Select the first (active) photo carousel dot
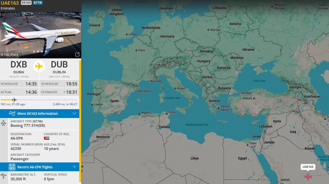This screenshot has height=184, width=329. 34,51
